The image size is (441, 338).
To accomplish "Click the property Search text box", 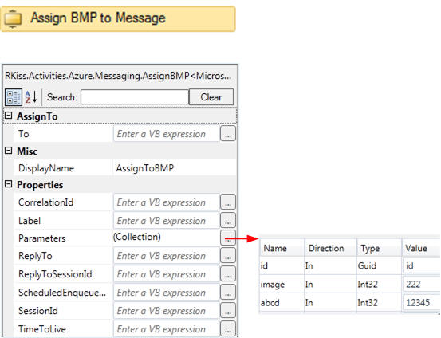I will pyautogui.click(x=135, y=97).
